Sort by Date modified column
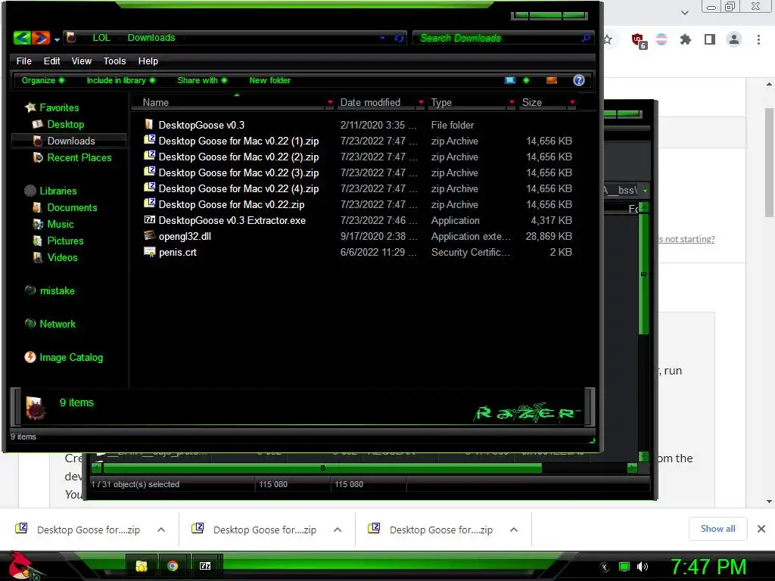 pos(370,102)
